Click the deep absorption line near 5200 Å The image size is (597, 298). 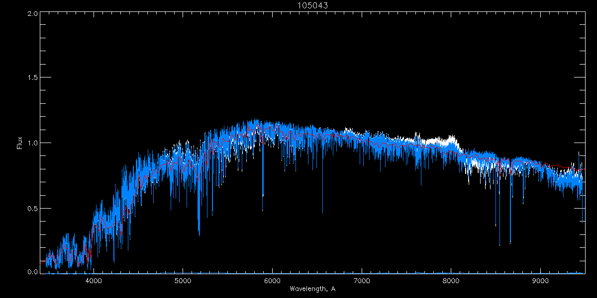(x=199, y=232)
